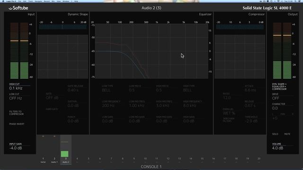This screenshot has width=303, height=170.
Task: Click the Input section label
Action: pyautogui.click(x=31, y=14)
